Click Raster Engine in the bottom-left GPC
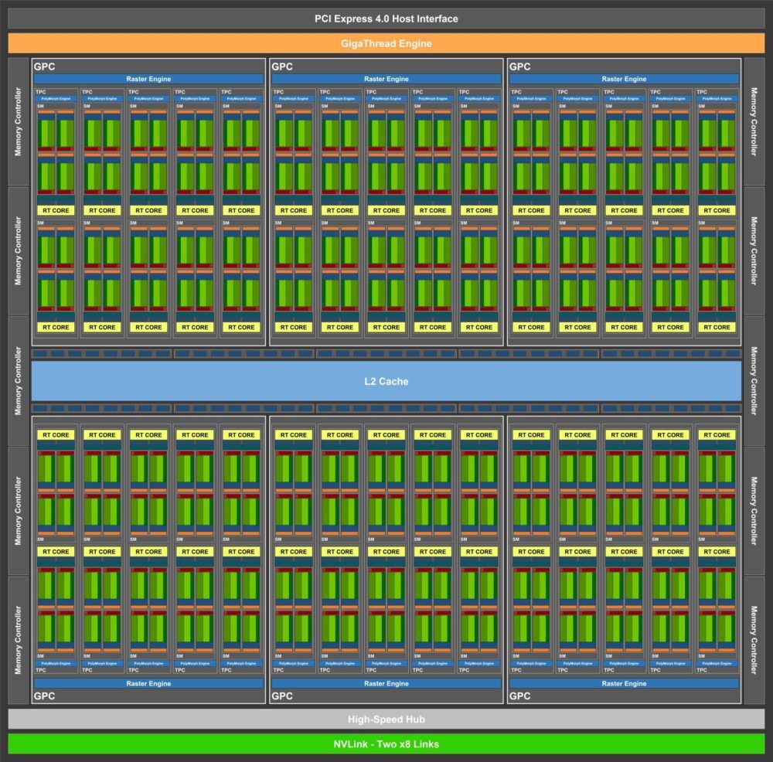 click(x=148, y=683)
